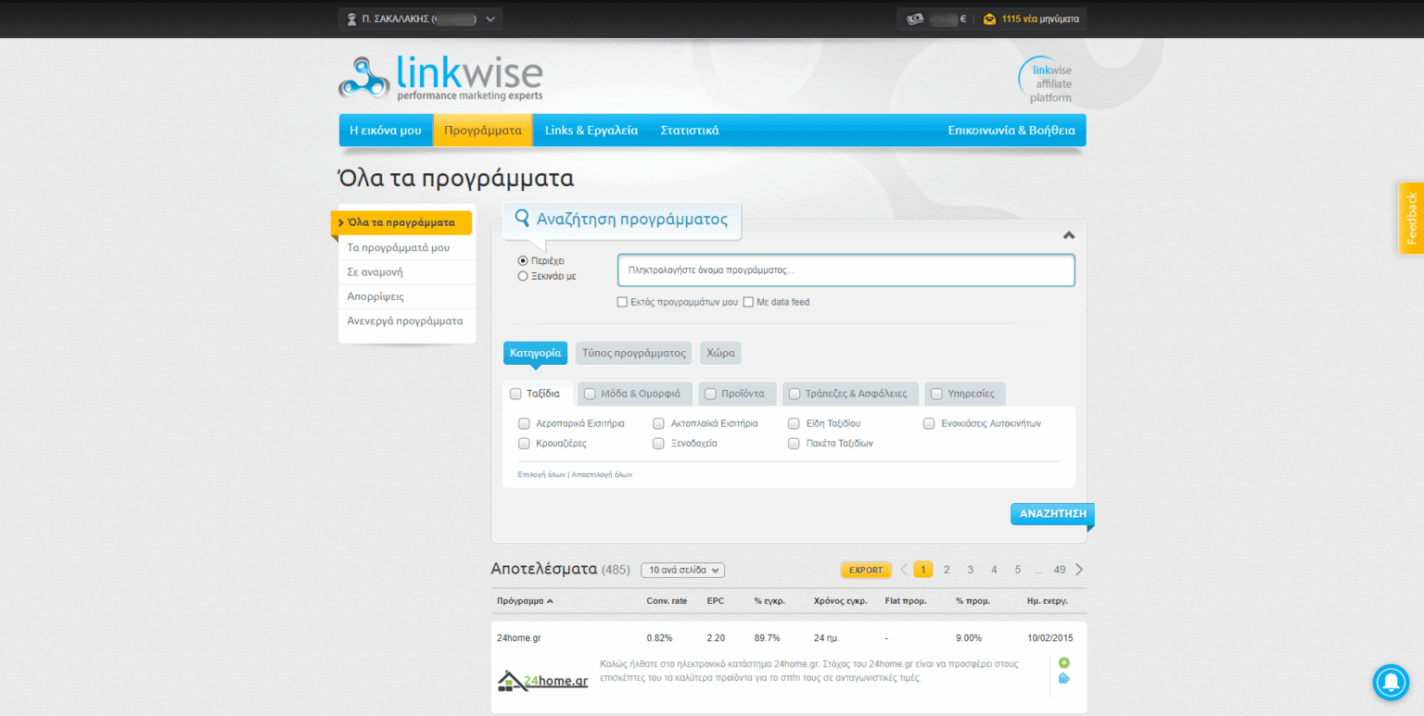The width and height of the screenshot is (1424, 716).
Task: Open the 10 ανά σελίδα dropdown
Action: click(x=682, y=570)
